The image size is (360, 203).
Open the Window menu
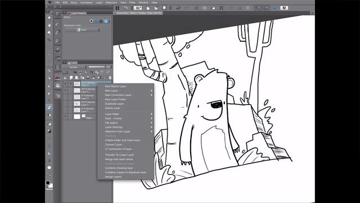(143, 2)
